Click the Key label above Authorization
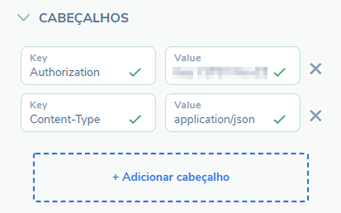 pyautogui.click(x=39, y=58)
